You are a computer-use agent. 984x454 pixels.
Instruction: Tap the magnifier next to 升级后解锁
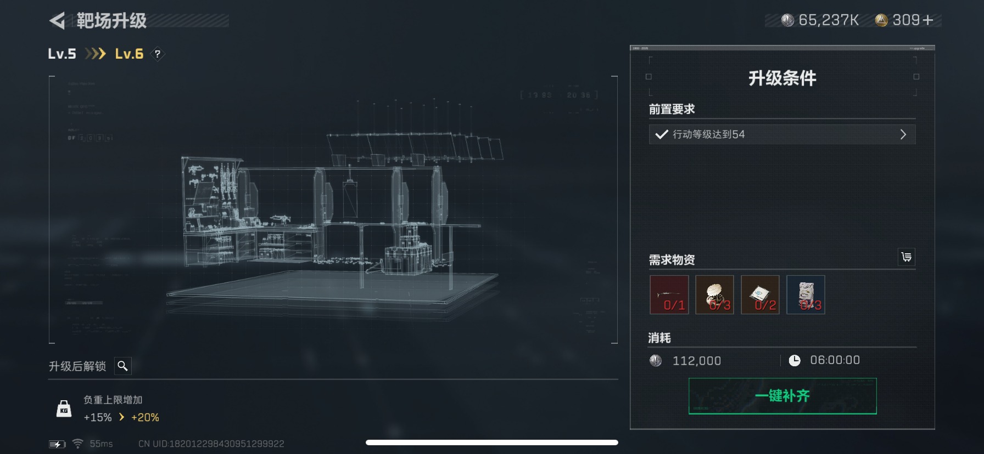tap(123, 366)
